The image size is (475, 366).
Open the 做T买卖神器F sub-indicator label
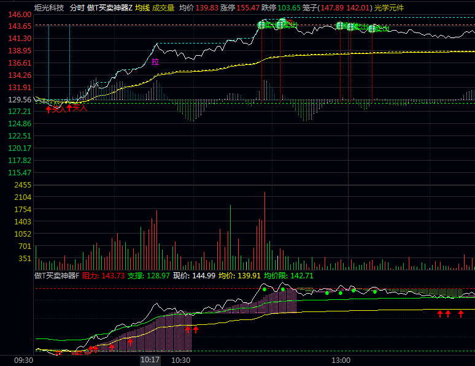click(x=57, y=276)
